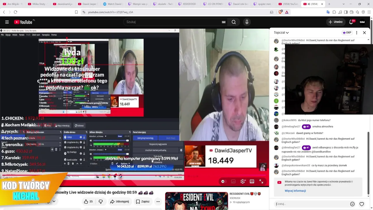Enter fullscreen on the video player
Screen dimensions: 373x210
(261, 181)
